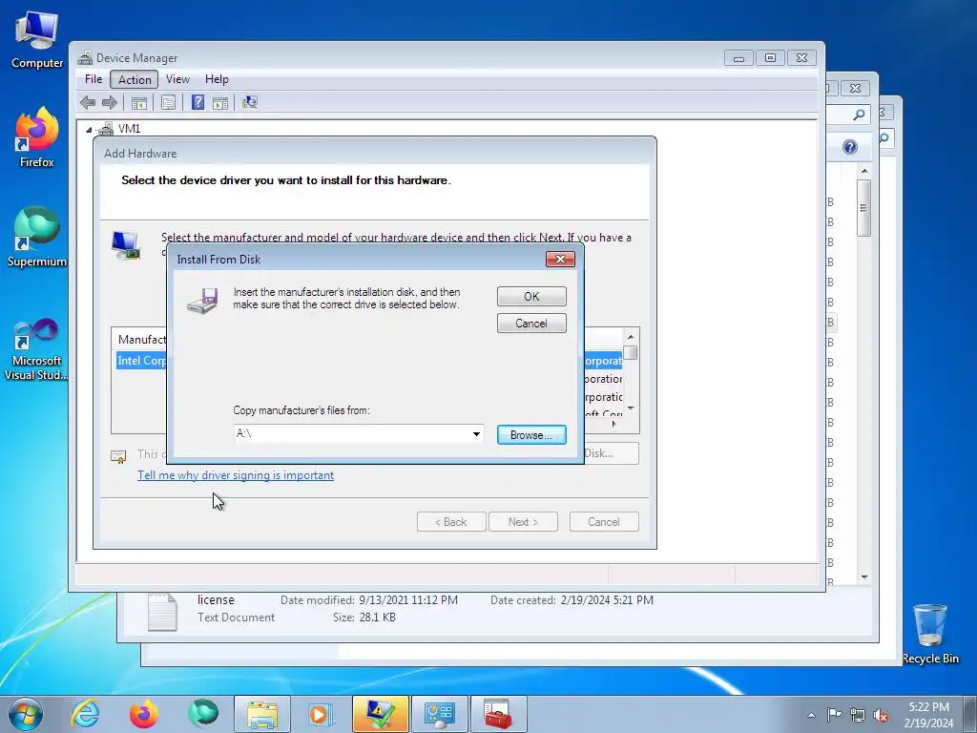Launch Supermium from taskbar
Image resolution: width=977 pixels, height=733 pixels.
click(202, 714)
